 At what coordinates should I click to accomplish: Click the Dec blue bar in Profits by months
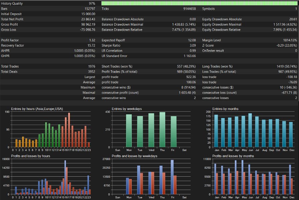pos(290,179)
